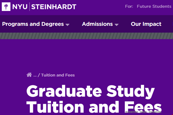Open the Our Impact menu item
The image size is (173, 115).
click(x=146, y=24)
